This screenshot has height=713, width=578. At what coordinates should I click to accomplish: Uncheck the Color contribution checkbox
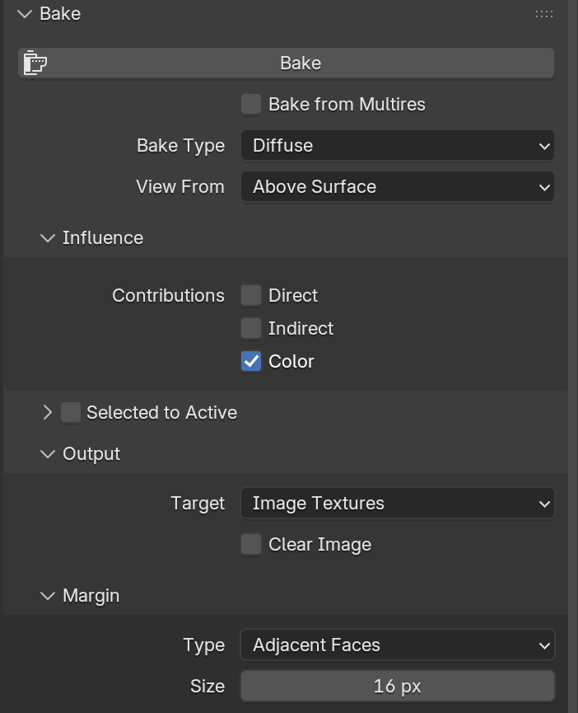click(251, 362)
